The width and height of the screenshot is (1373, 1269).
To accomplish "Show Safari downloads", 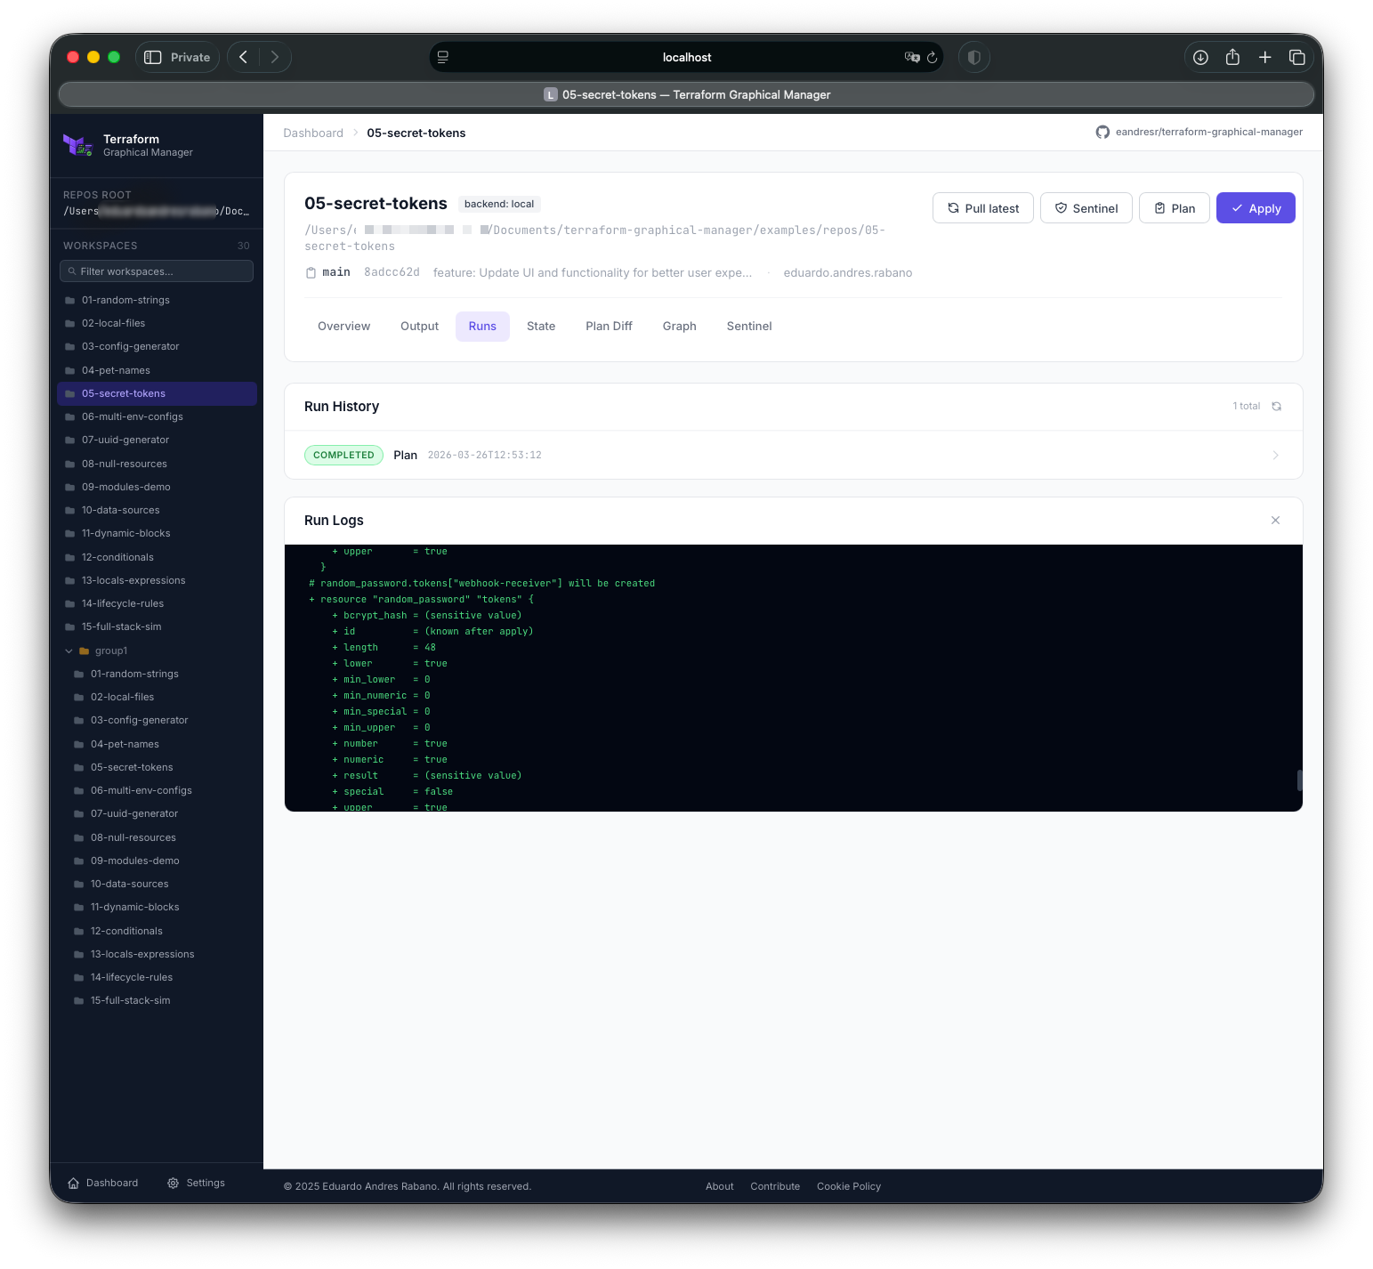I will (1200, 57).
